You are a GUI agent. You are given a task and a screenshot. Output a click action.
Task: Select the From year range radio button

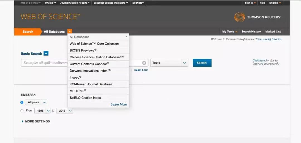pos(22,111)
